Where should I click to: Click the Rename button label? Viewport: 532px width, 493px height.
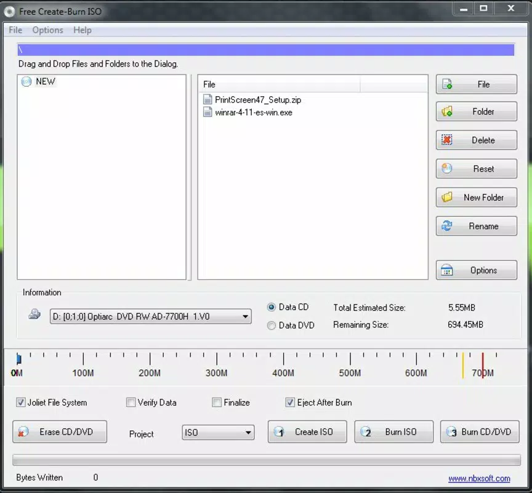[x=483, y=226]
